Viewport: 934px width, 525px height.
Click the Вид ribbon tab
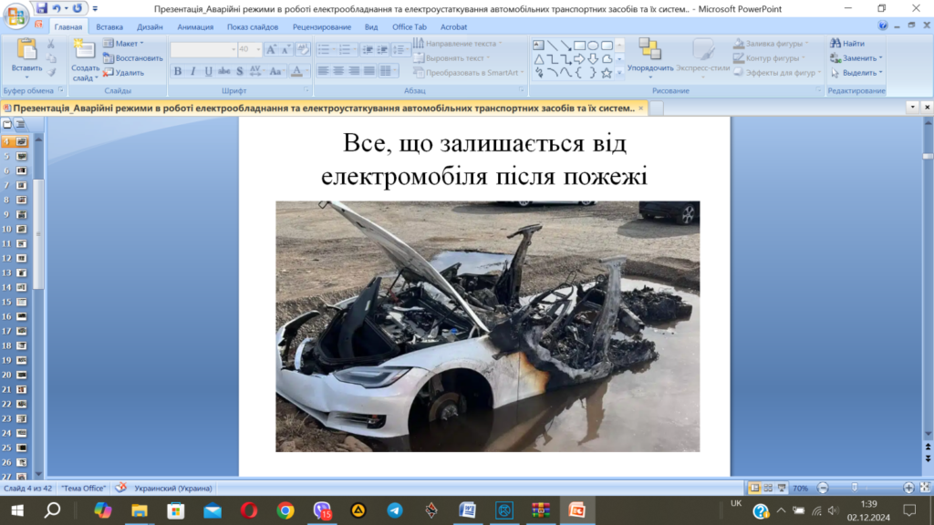pyautogui.click(x=371, y=26)
